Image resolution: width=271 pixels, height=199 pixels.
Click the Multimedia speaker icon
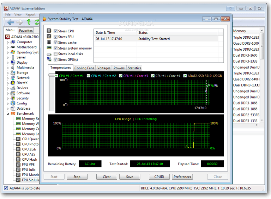13,68
